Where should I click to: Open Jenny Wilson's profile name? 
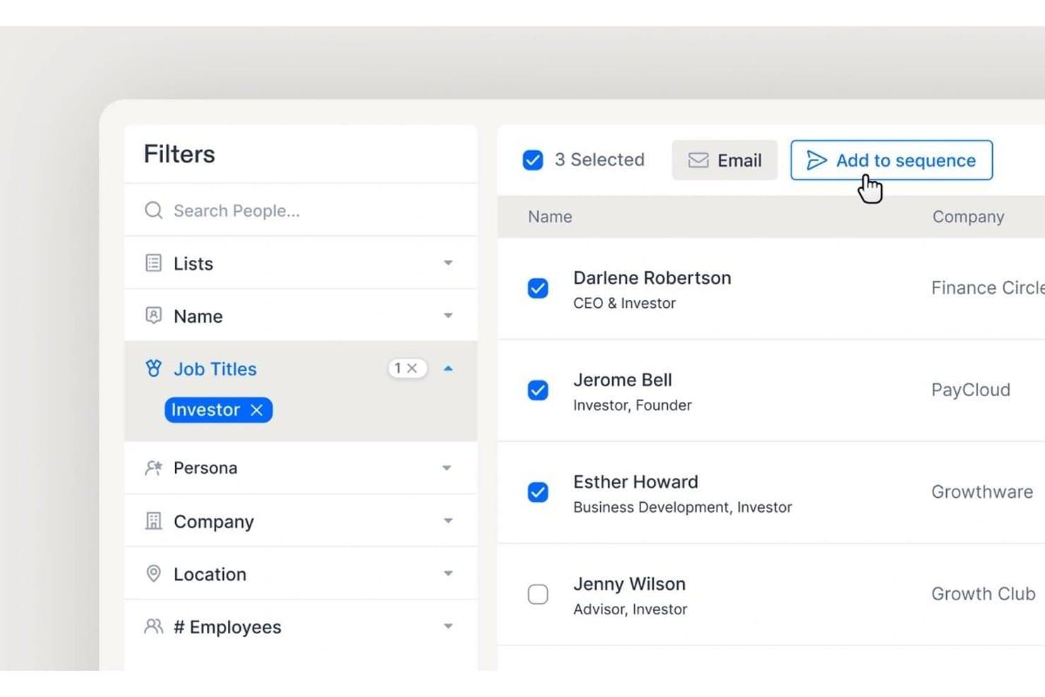pyautogui.click(x=629, y=584)
